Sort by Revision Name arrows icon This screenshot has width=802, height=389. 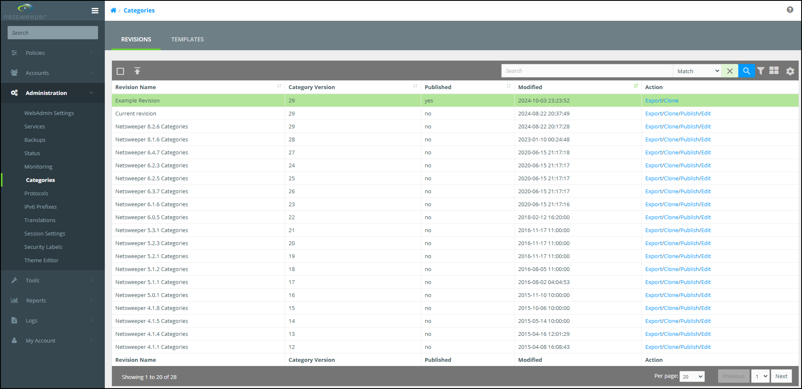click(279, 86)
